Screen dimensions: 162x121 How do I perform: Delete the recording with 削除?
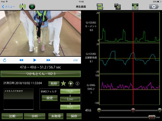click(x=54, y=84)
